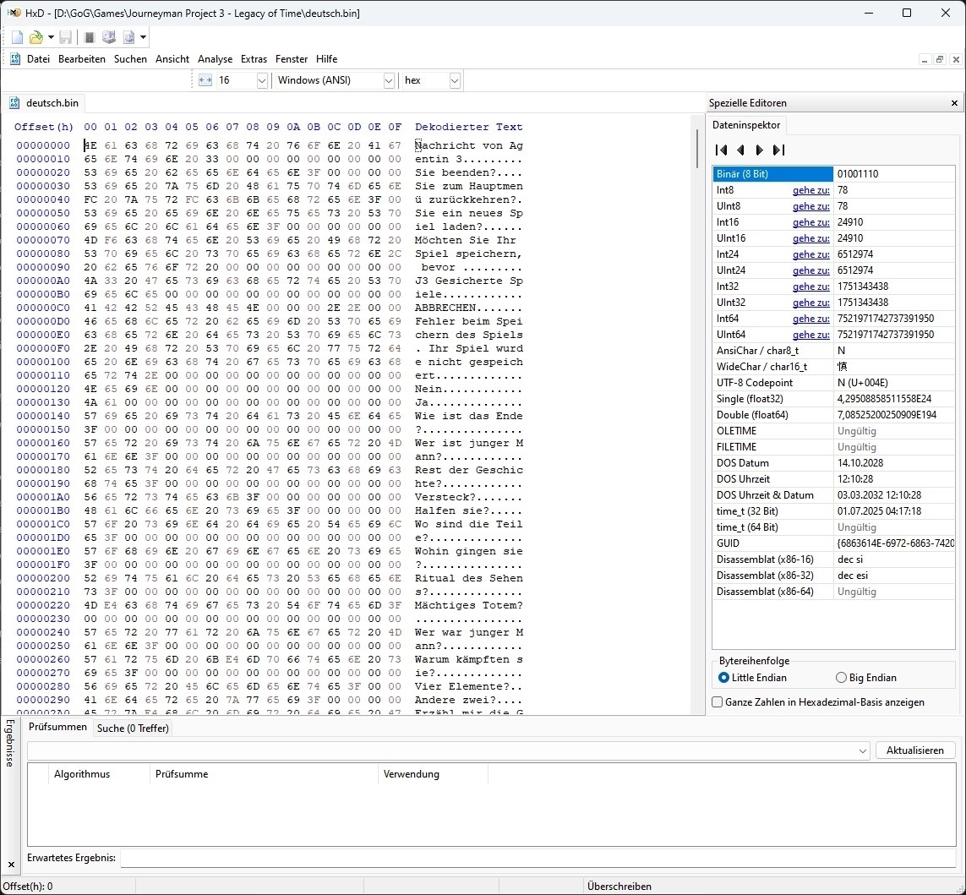Click 'gehe zu:' link for UInt64
This screenshot has width=966, height=895.
(810, 335)
